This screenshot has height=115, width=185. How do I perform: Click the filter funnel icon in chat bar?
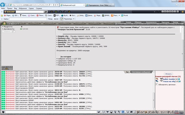click(x=108, y=112)
